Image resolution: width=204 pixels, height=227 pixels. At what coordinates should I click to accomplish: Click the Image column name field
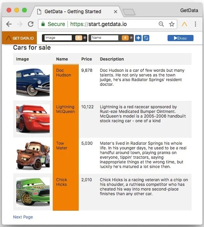pyautogui.click(x=58, y=38)
